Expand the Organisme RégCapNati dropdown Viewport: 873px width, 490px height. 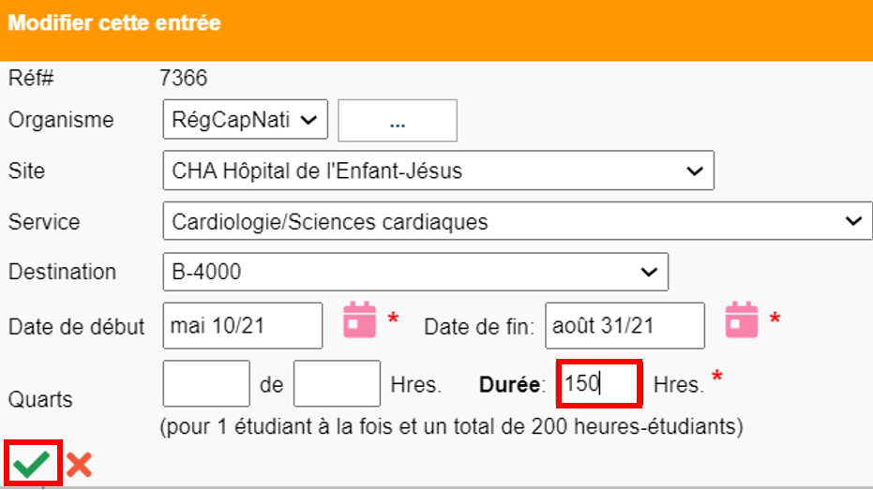click(246, 120)
